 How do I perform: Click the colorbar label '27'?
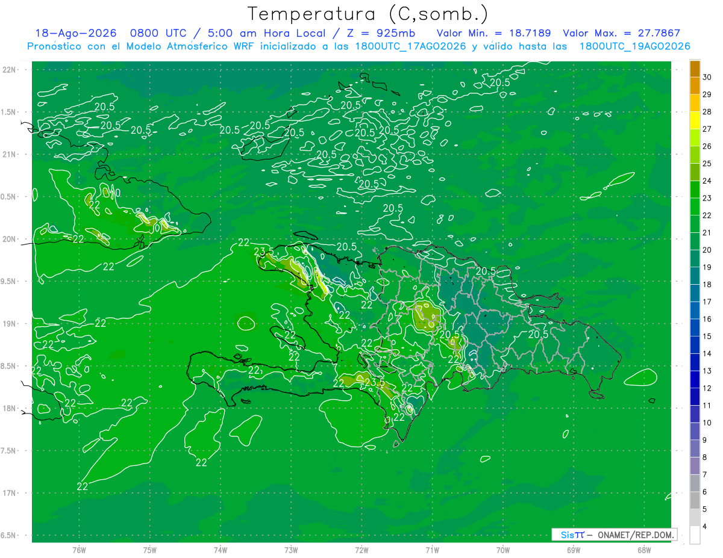pyautogui.click(x=707, y=129)
